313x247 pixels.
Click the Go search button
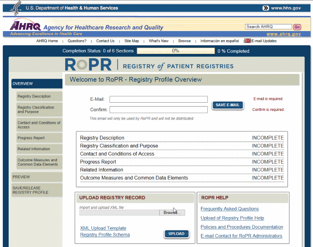click(x=297, y=27)
